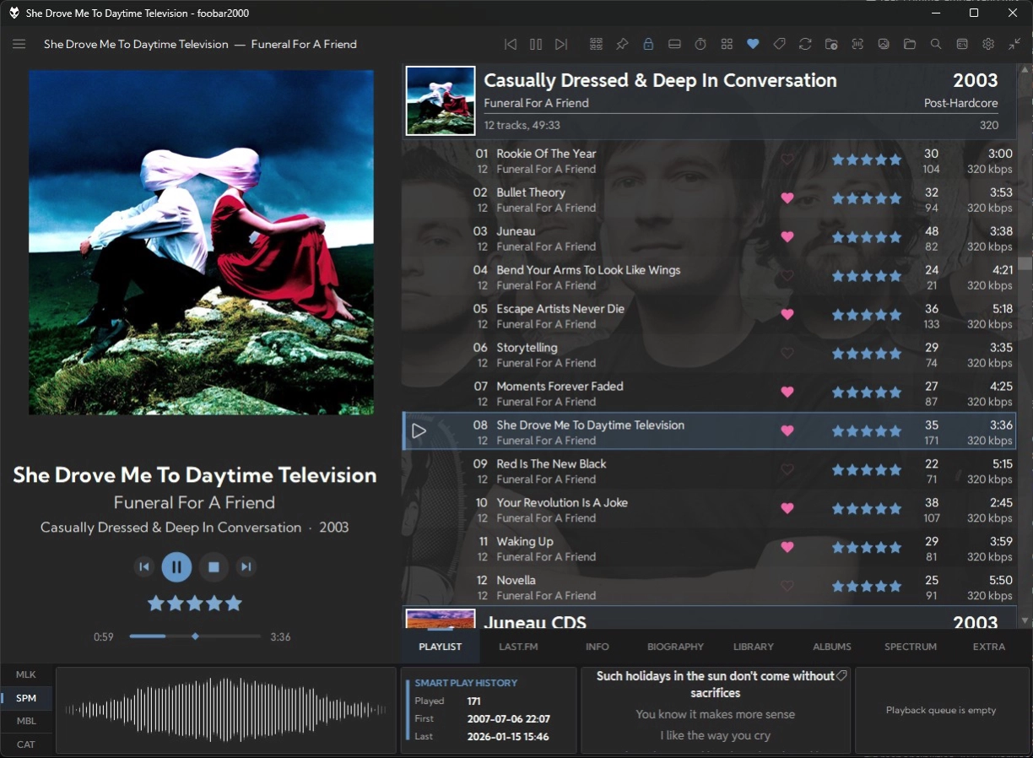Click the playlist layout grid-list toolbar icon

click(x=596, y=44)
